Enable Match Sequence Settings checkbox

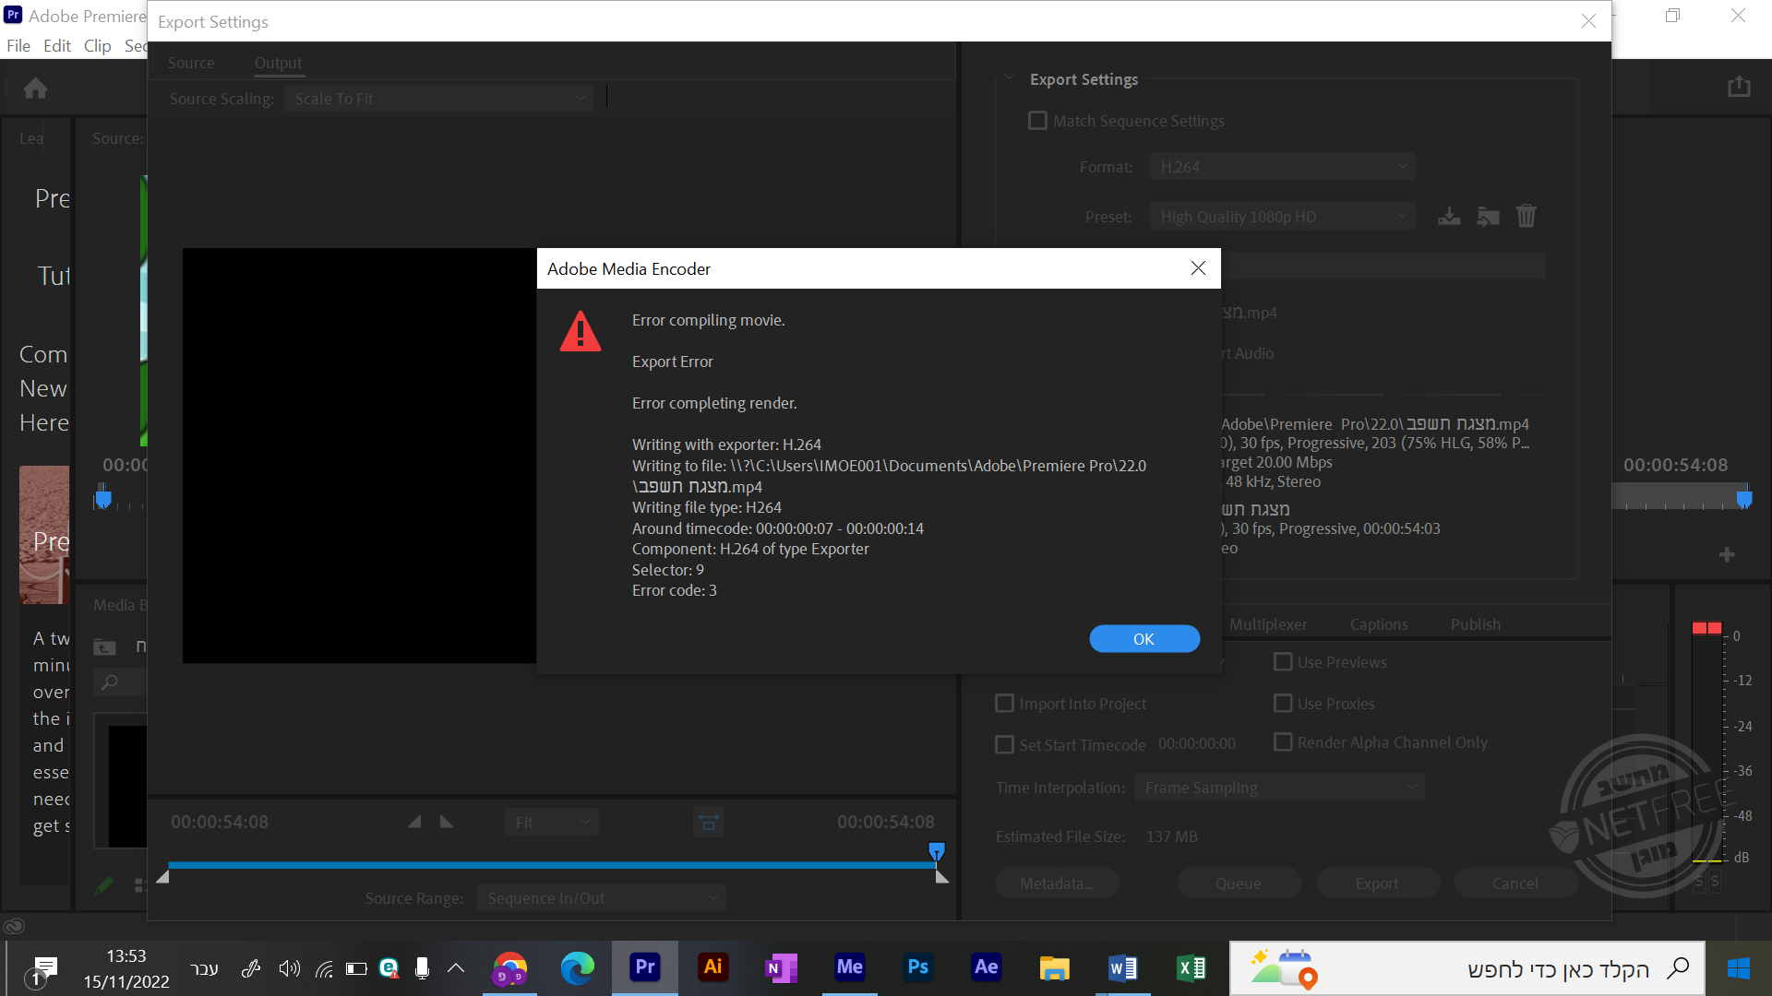(x=1037, y=121)
